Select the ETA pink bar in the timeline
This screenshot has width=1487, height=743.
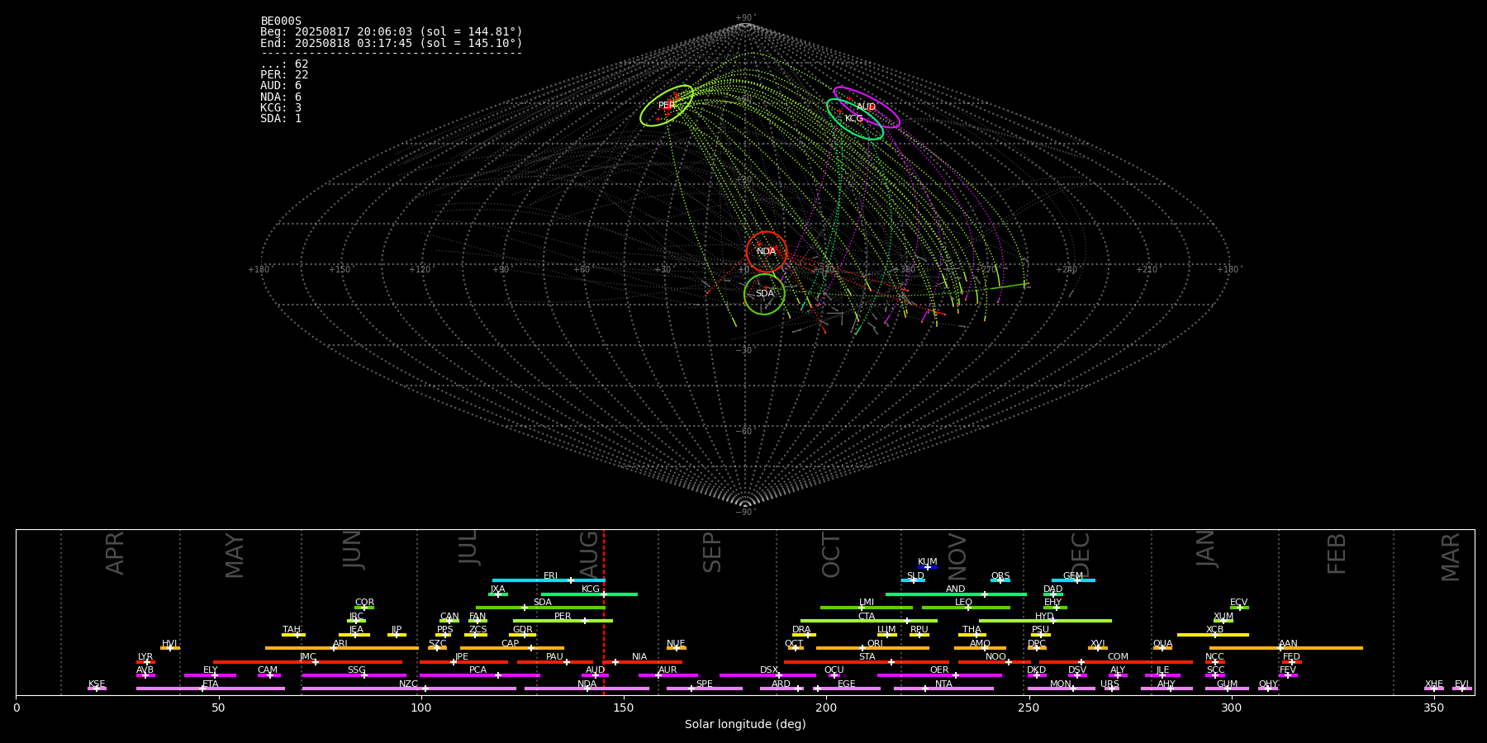coord(211,689)
